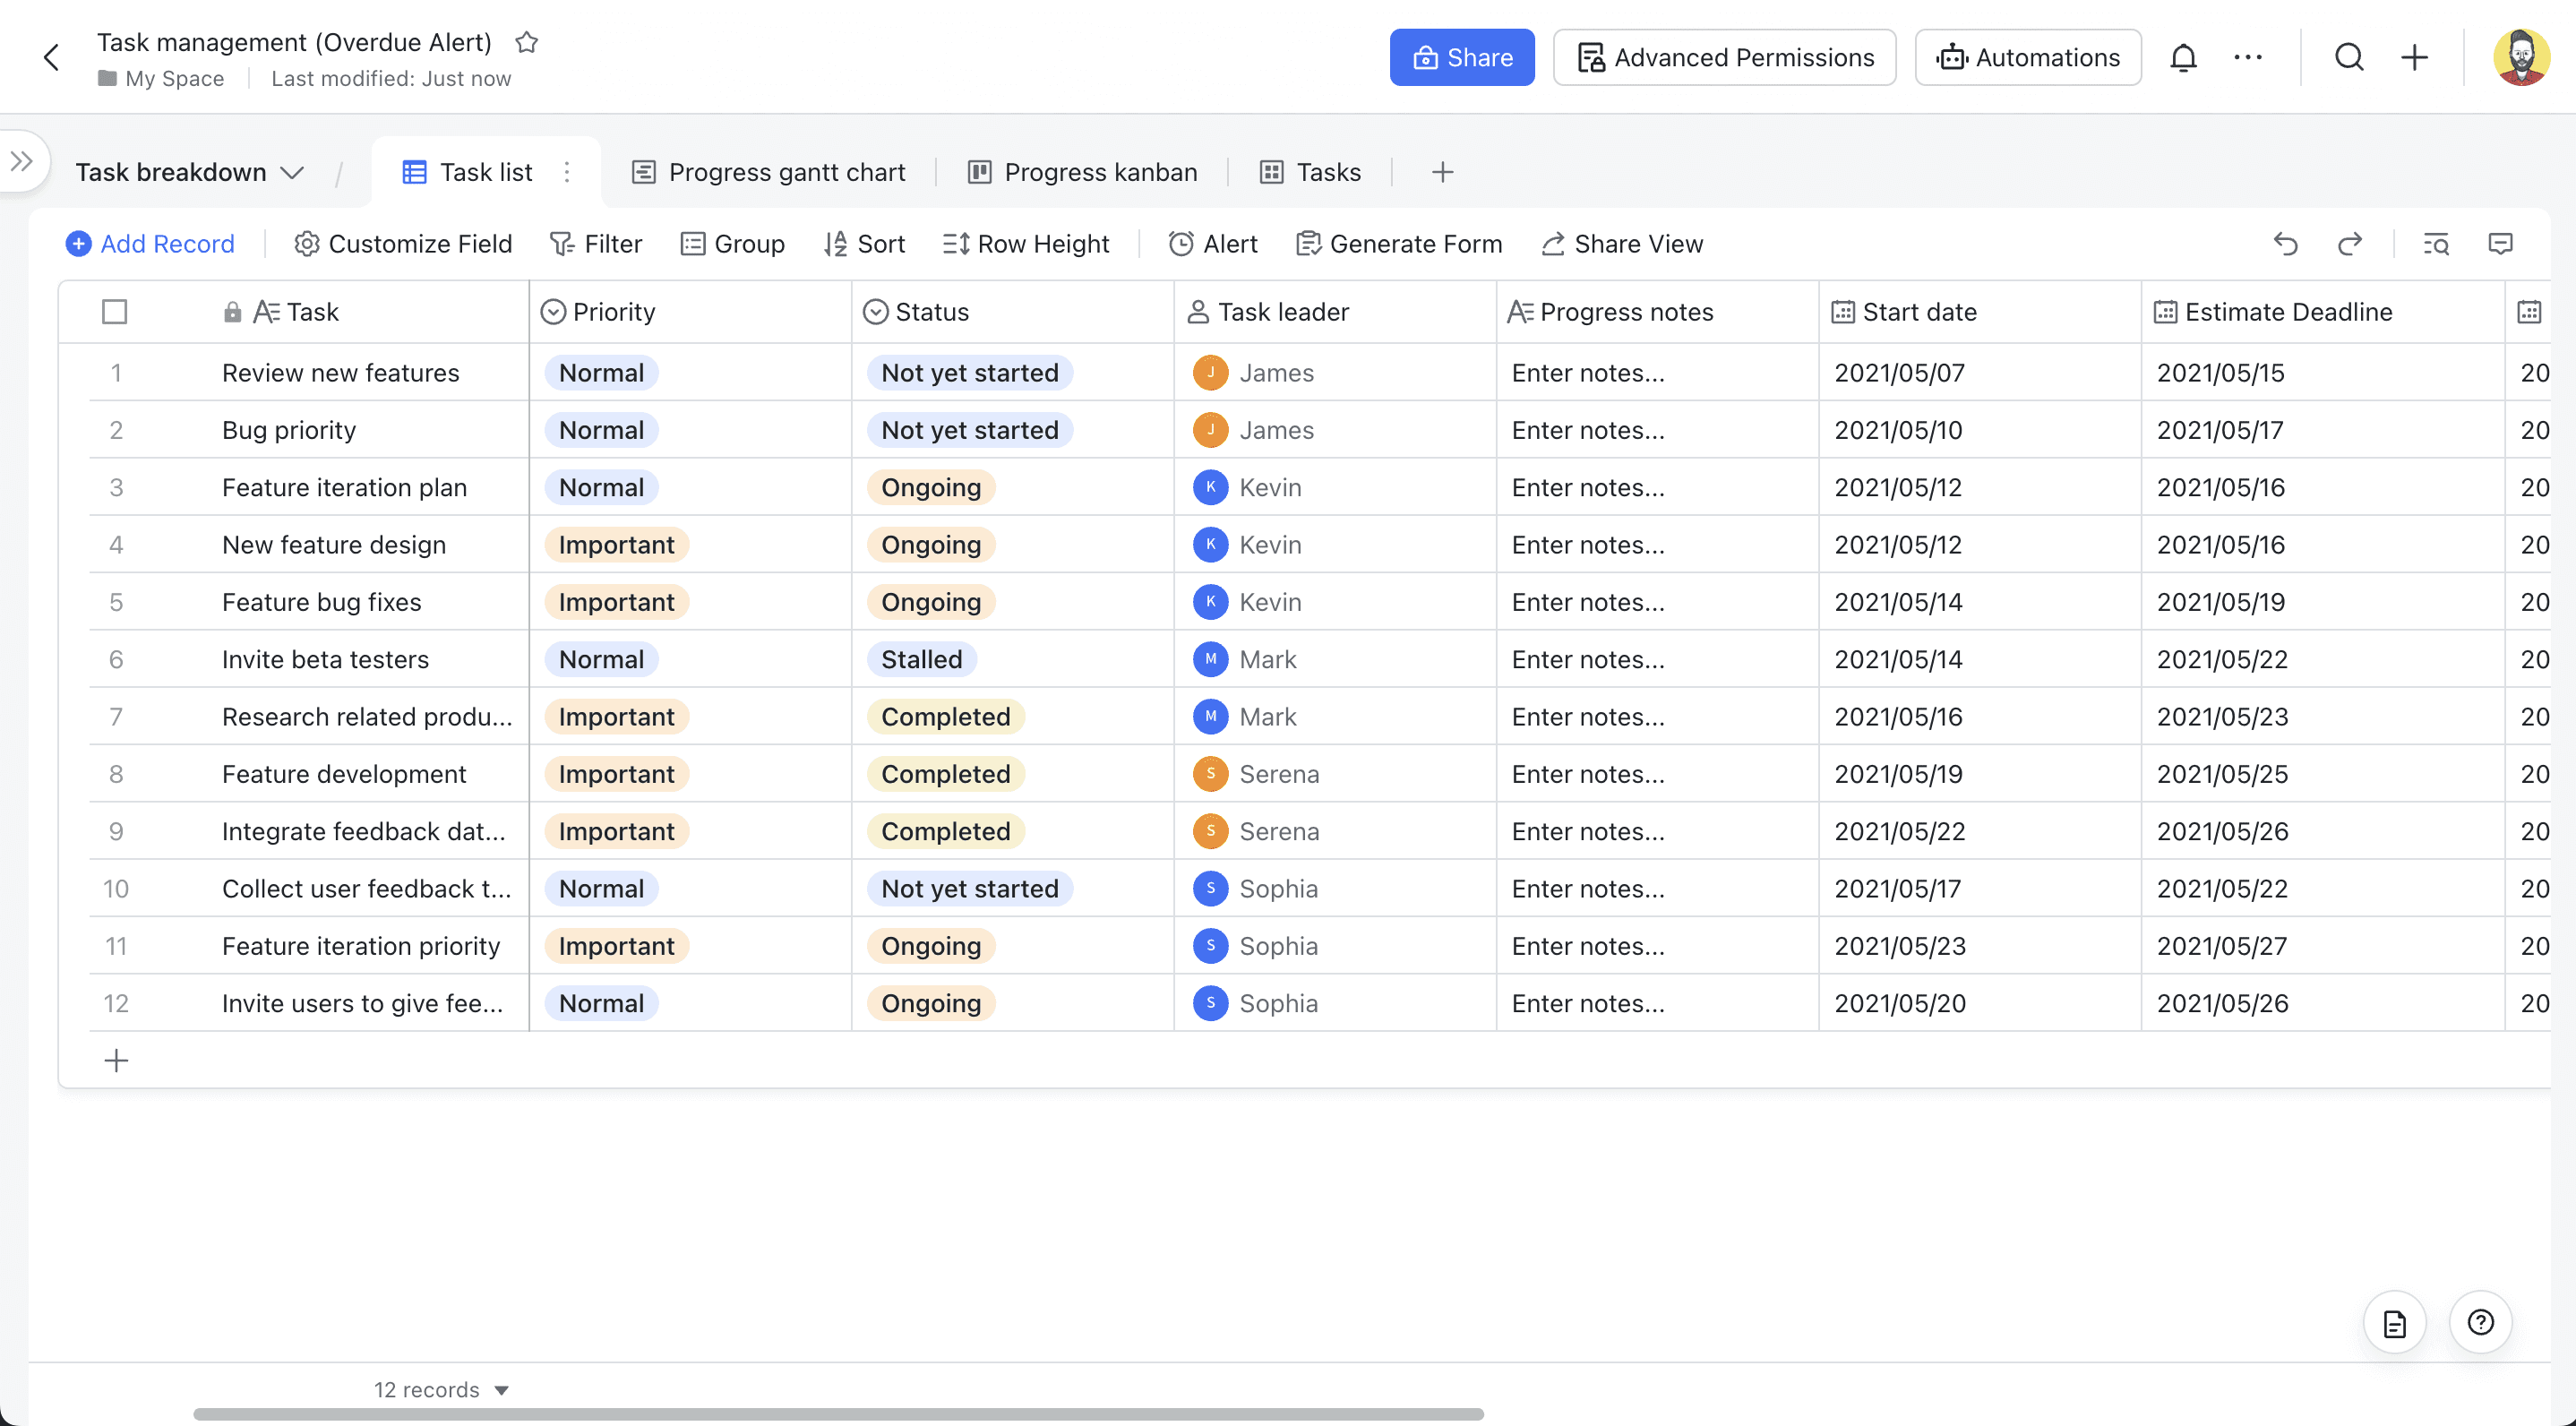The width and height of the screenshot is (2576, 1426).
Task: Toggle the select all rows checkbox
Action: click(115, 312)
